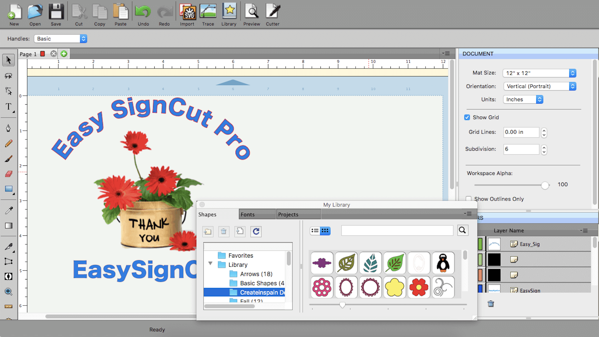Viewport: 599px width, 337px height.
Task: Click the red Page 1 color swatch
Action: coord(43,54)
